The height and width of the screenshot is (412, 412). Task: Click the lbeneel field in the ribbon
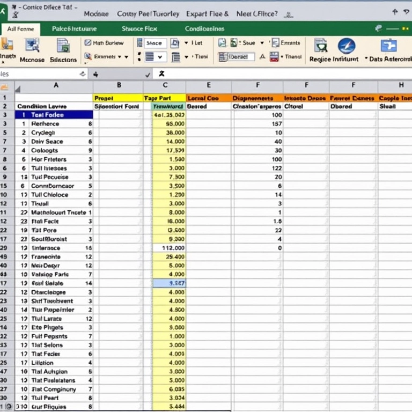coord(236,57)
